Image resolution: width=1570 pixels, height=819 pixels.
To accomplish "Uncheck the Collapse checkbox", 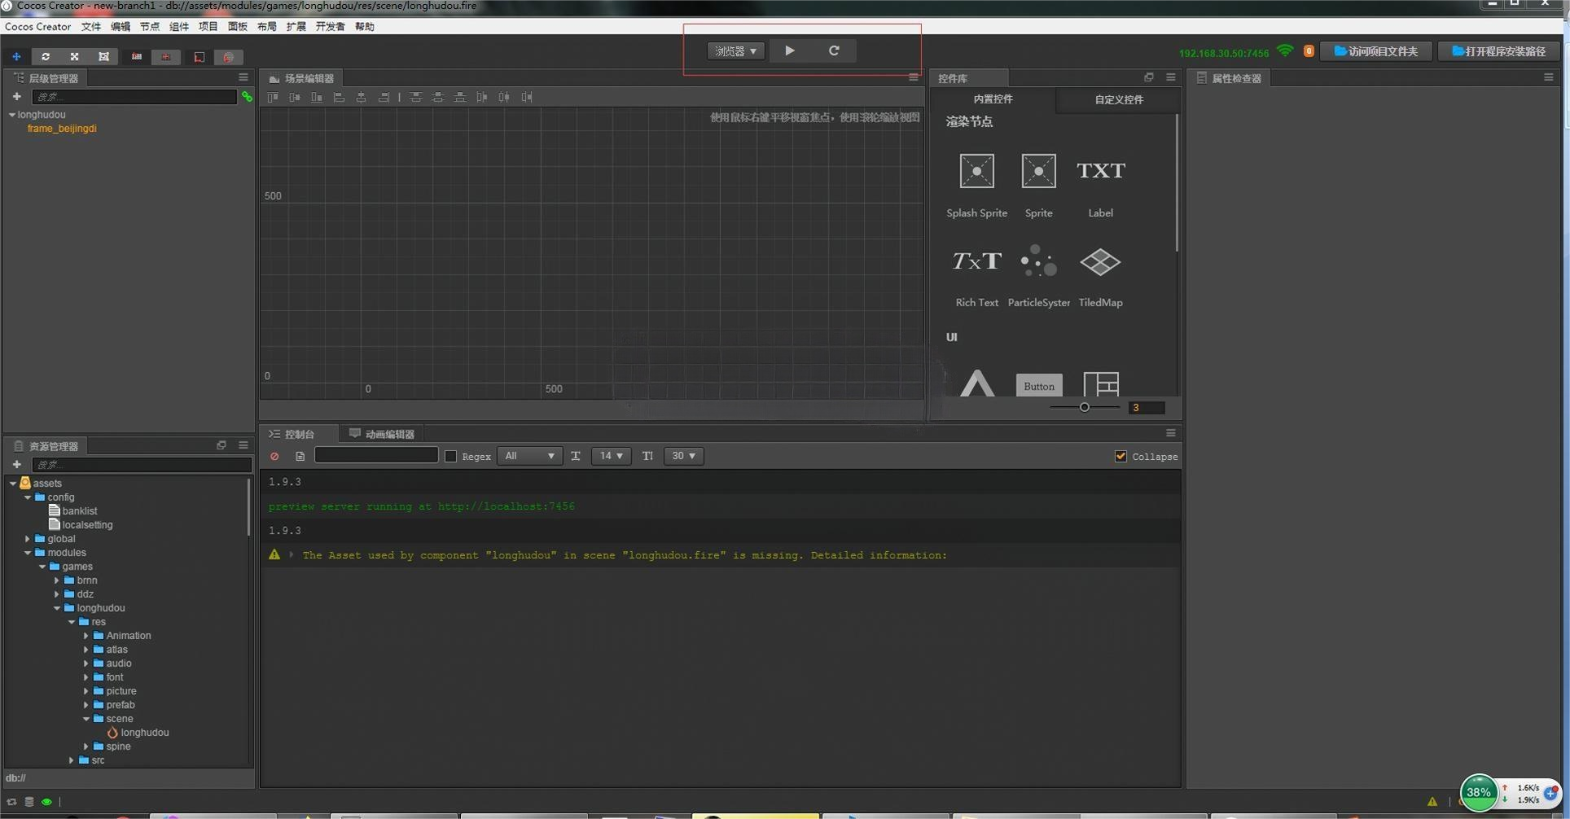I will point(1120,457).
